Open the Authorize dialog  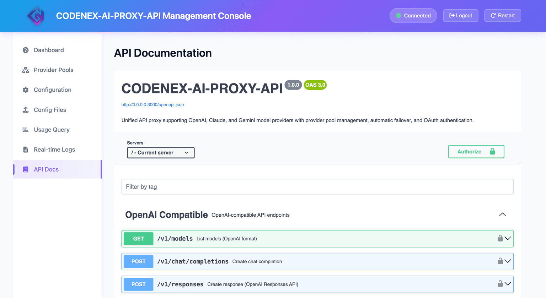pos(476,152)
